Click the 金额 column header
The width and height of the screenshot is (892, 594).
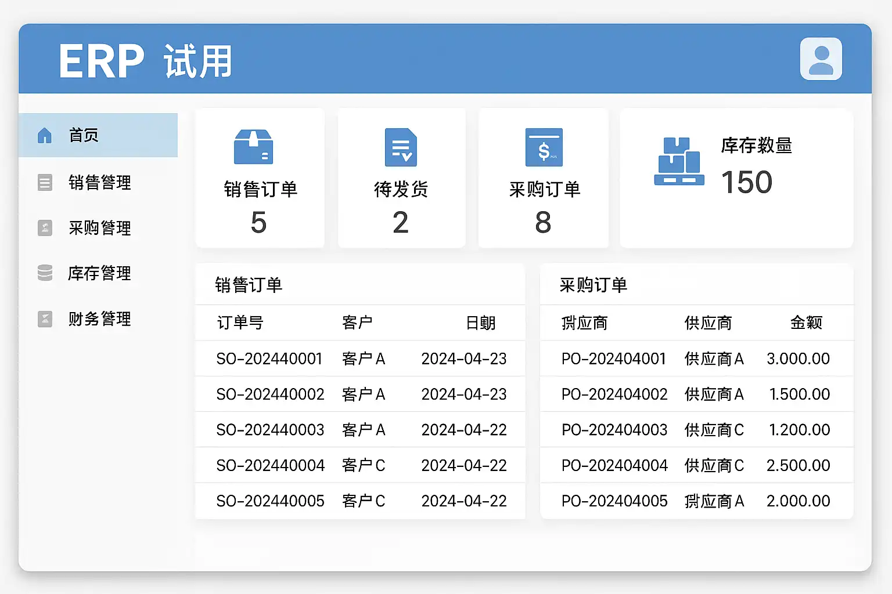point(806,323)
